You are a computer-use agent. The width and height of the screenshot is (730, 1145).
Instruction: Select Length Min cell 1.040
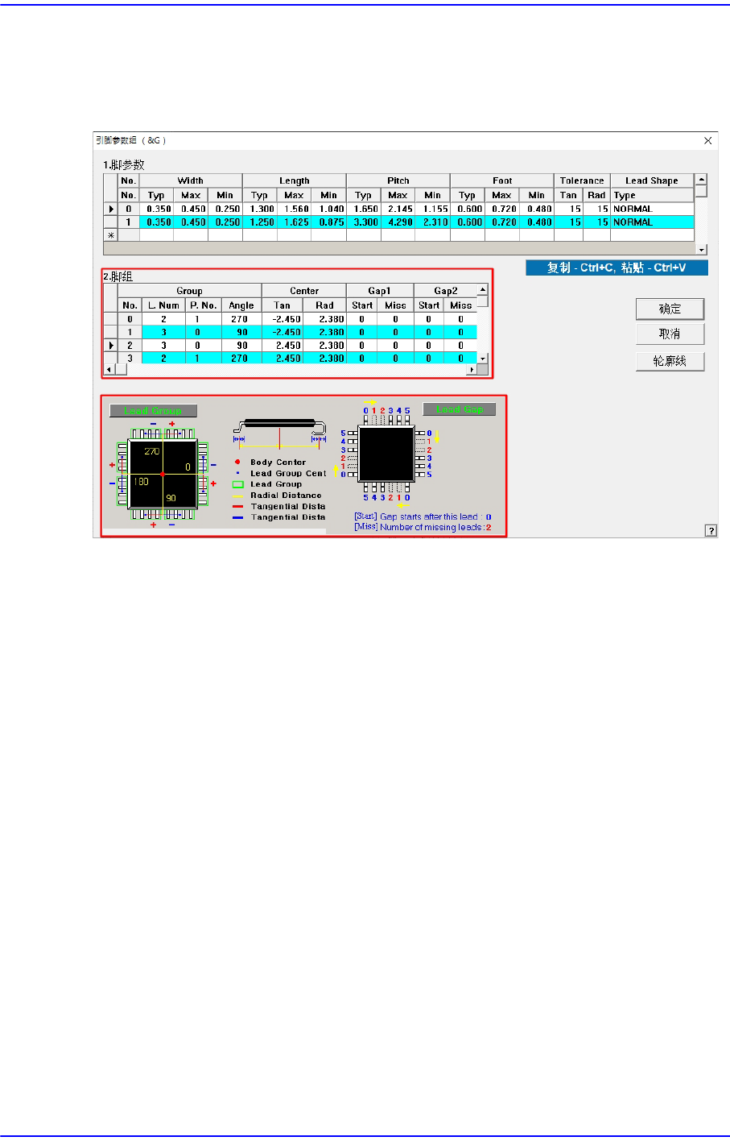[x=329, y=209]
